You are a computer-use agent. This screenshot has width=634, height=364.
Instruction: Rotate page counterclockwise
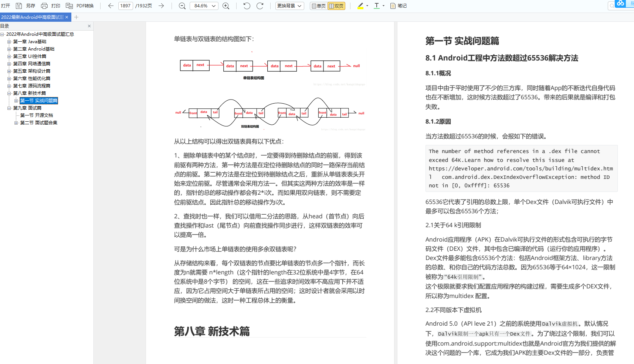247,6
